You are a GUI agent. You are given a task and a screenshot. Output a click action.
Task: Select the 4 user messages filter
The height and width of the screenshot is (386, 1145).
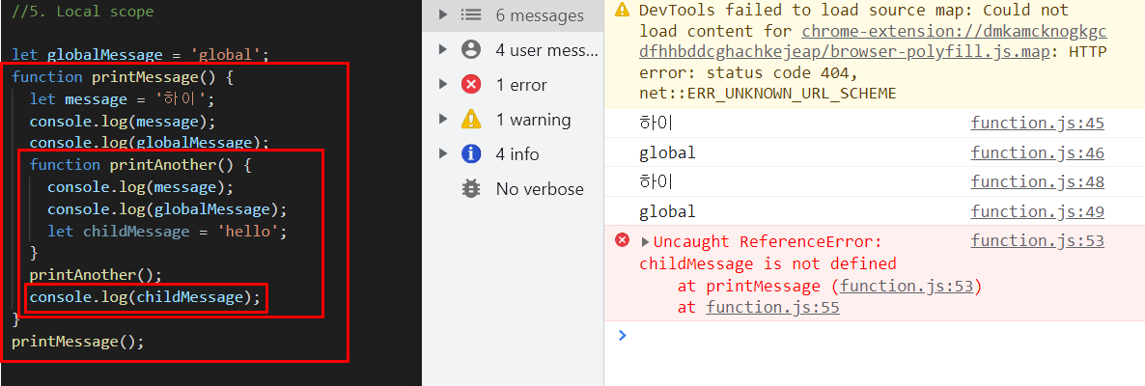pos(514,49)
